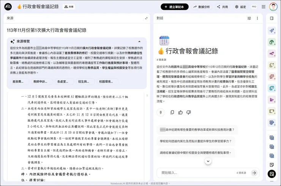Click the 4 個來源 text under chat title
The height and width of the screenshot is (186, 281).
point(161,60)
